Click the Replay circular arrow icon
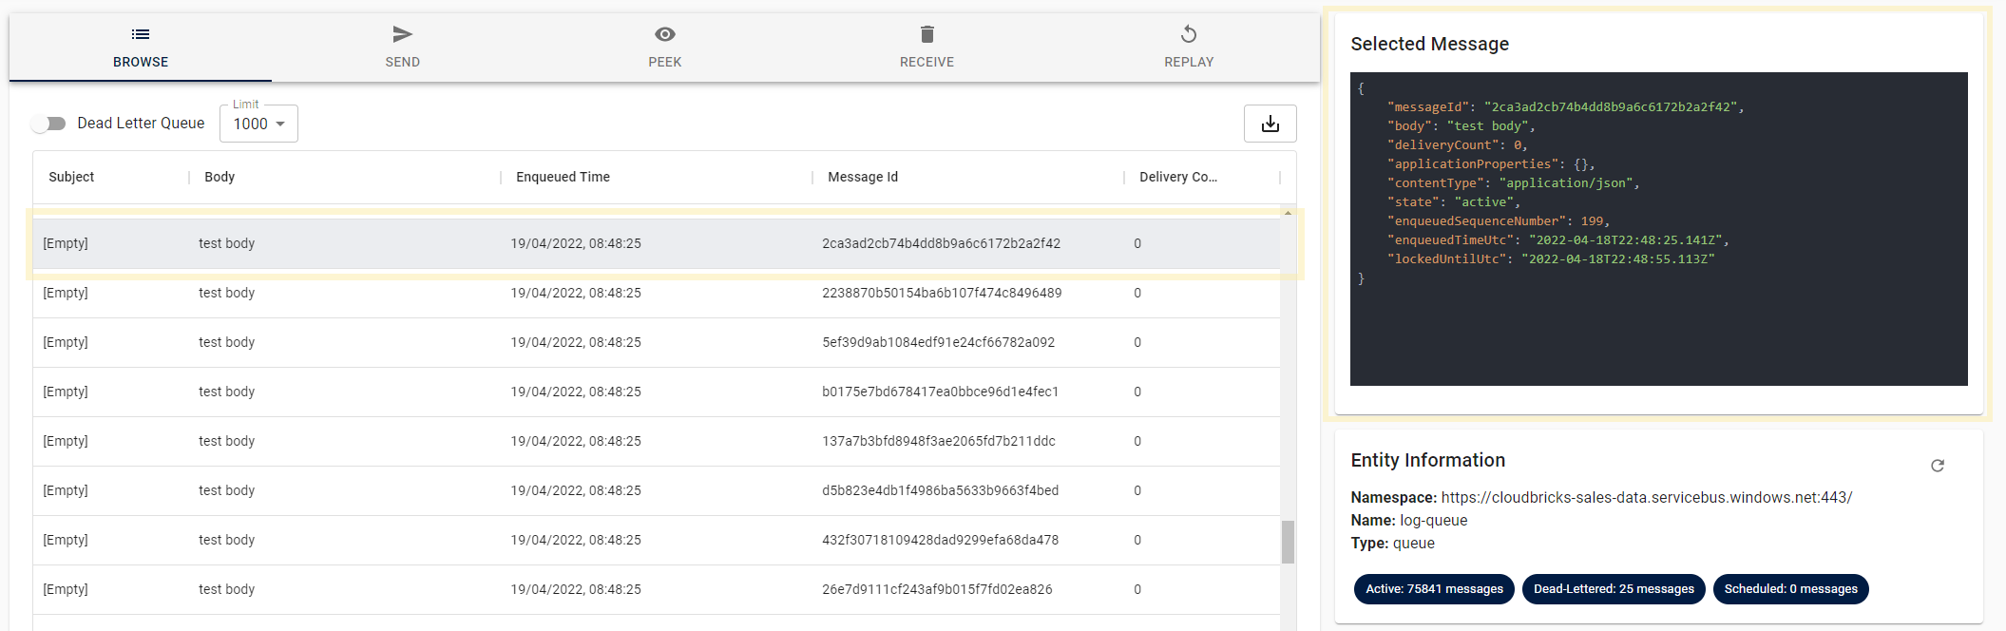 [x=1189, y=34]
